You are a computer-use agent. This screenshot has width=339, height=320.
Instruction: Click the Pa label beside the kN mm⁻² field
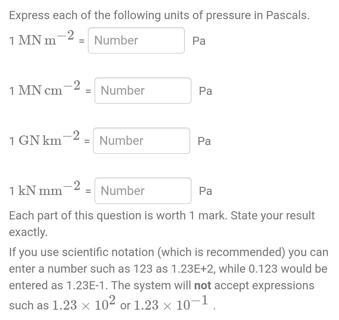pos(205,191)
